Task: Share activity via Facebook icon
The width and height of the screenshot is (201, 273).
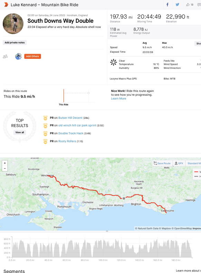Action: [x=167, y=5]
